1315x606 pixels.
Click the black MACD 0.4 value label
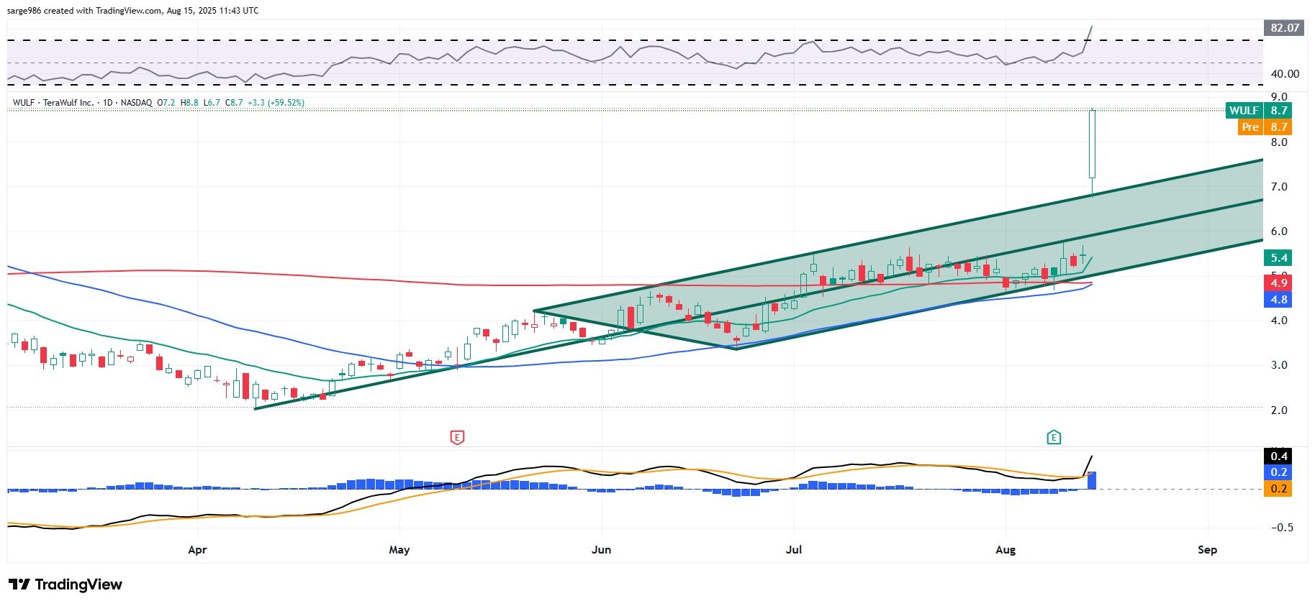1278,456
